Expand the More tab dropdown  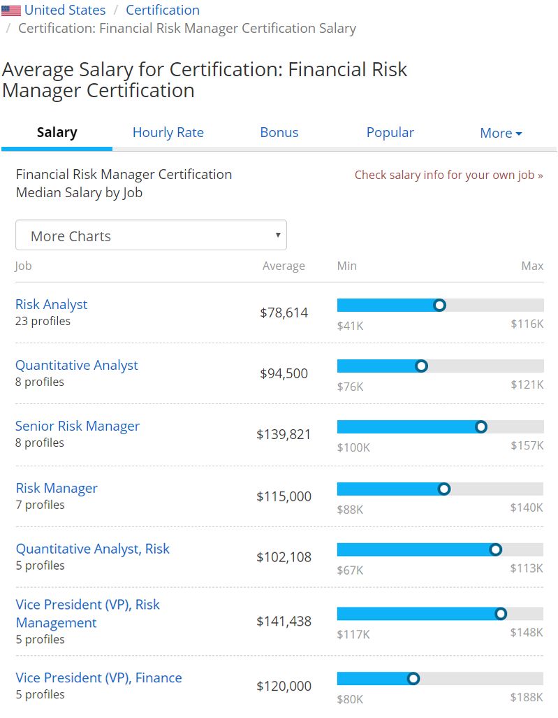[501, 134]
